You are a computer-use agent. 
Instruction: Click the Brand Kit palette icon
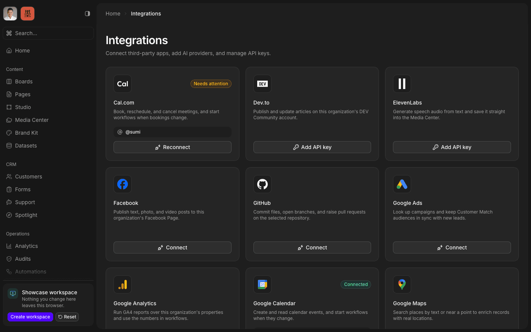pyautogui.click(x=9, y=133)
